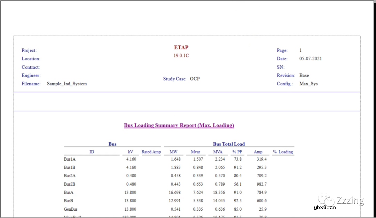
Task: Click the date value 05-07-2021
Action: pos(311,59)
